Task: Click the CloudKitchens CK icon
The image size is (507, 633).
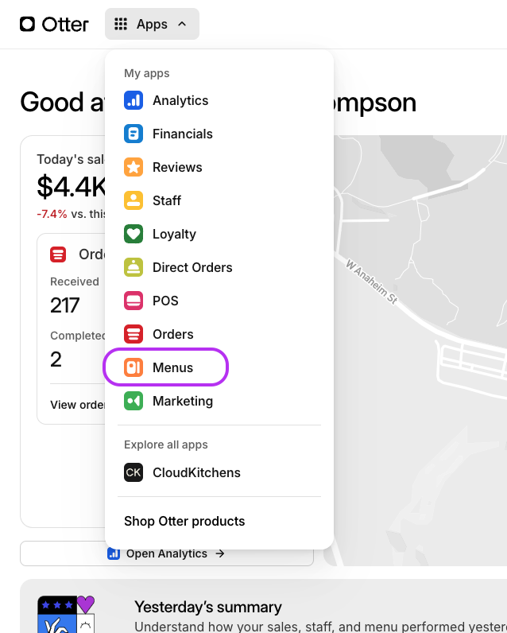Action: 133,472
